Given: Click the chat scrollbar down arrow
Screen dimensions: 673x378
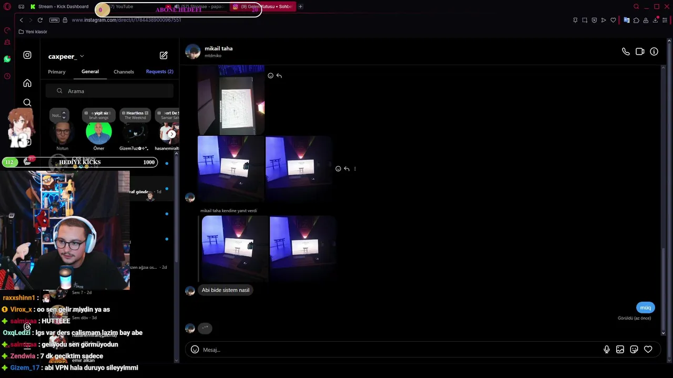Looking at the screenshot, I should pyautogui.click(x=663, y=333).
